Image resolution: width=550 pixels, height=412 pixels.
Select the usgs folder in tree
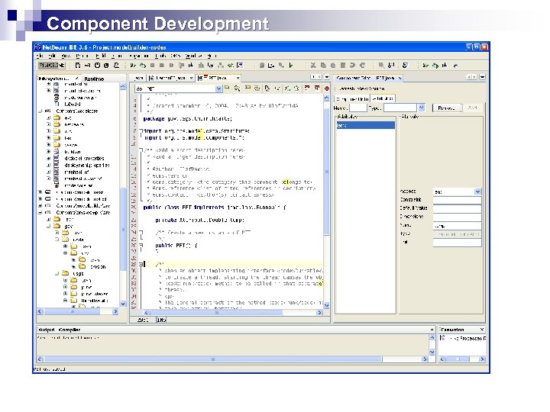coord(78,274)
